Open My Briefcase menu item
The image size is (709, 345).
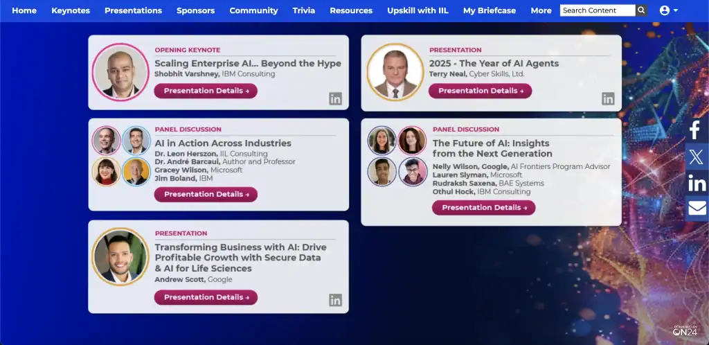click(490, 10)
